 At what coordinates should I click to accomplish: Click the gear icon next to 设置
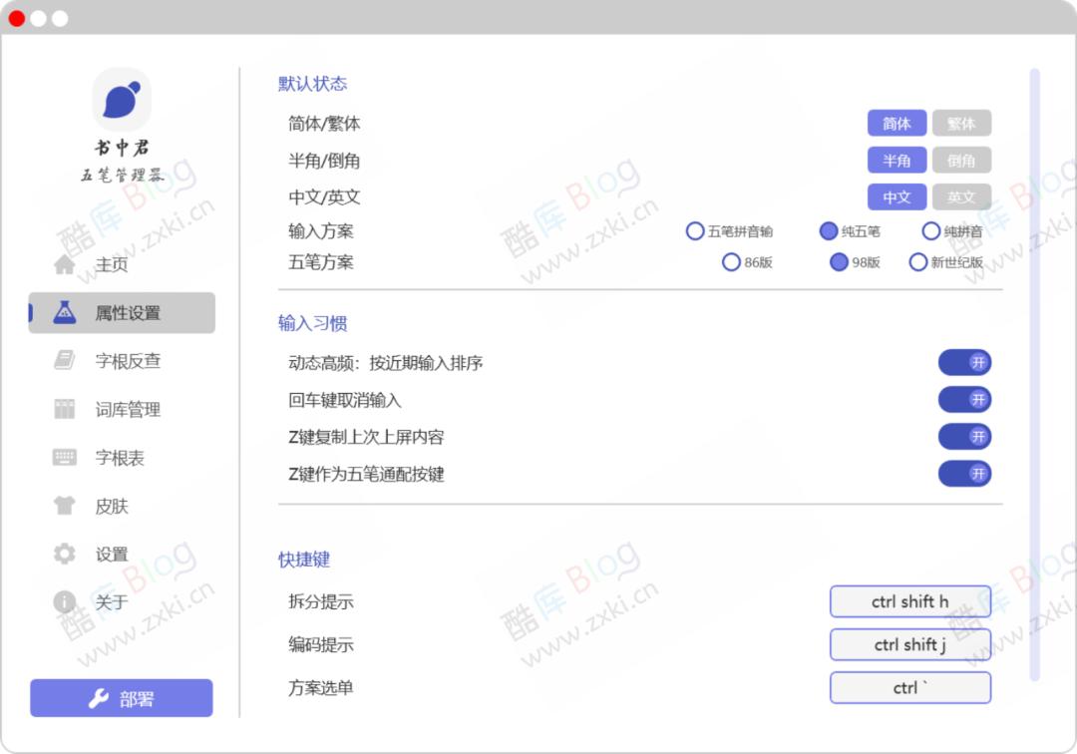[64, 554]
